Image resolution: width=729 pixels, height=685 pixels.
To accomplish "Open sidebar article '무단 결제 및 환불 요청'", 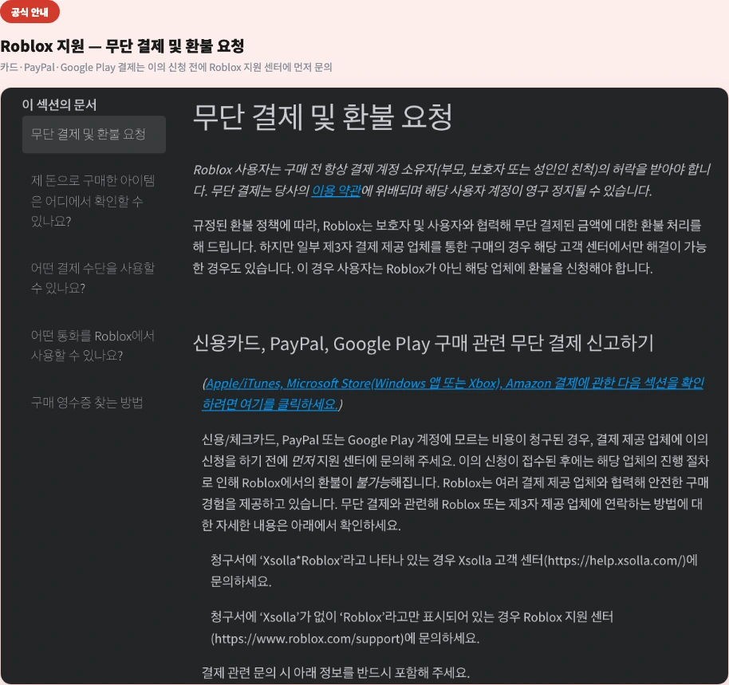I will (x=94, y=134).
